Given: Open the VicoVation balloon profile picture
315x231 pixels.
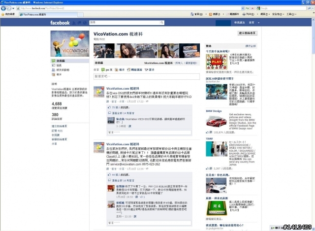Looking at the screenshot, I should pos(70,44).
